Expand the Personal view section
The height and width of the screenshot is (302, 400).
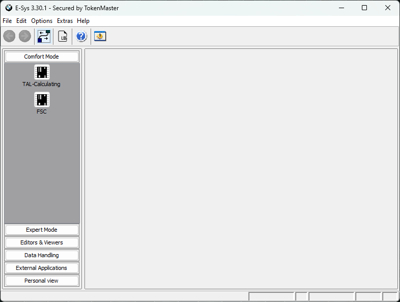[42, 281]
